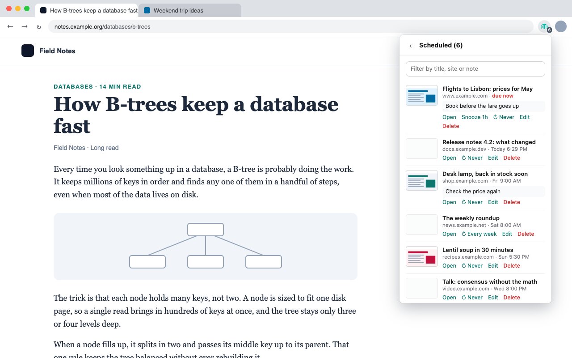
Task: Open the Desk lamp entry
Action: [x=449, y=202]
